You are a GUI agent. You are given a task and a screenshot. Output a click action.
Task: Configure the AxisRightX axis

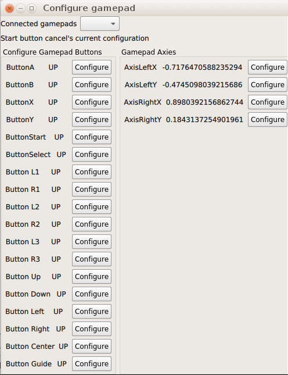click(x=268, y=102)
